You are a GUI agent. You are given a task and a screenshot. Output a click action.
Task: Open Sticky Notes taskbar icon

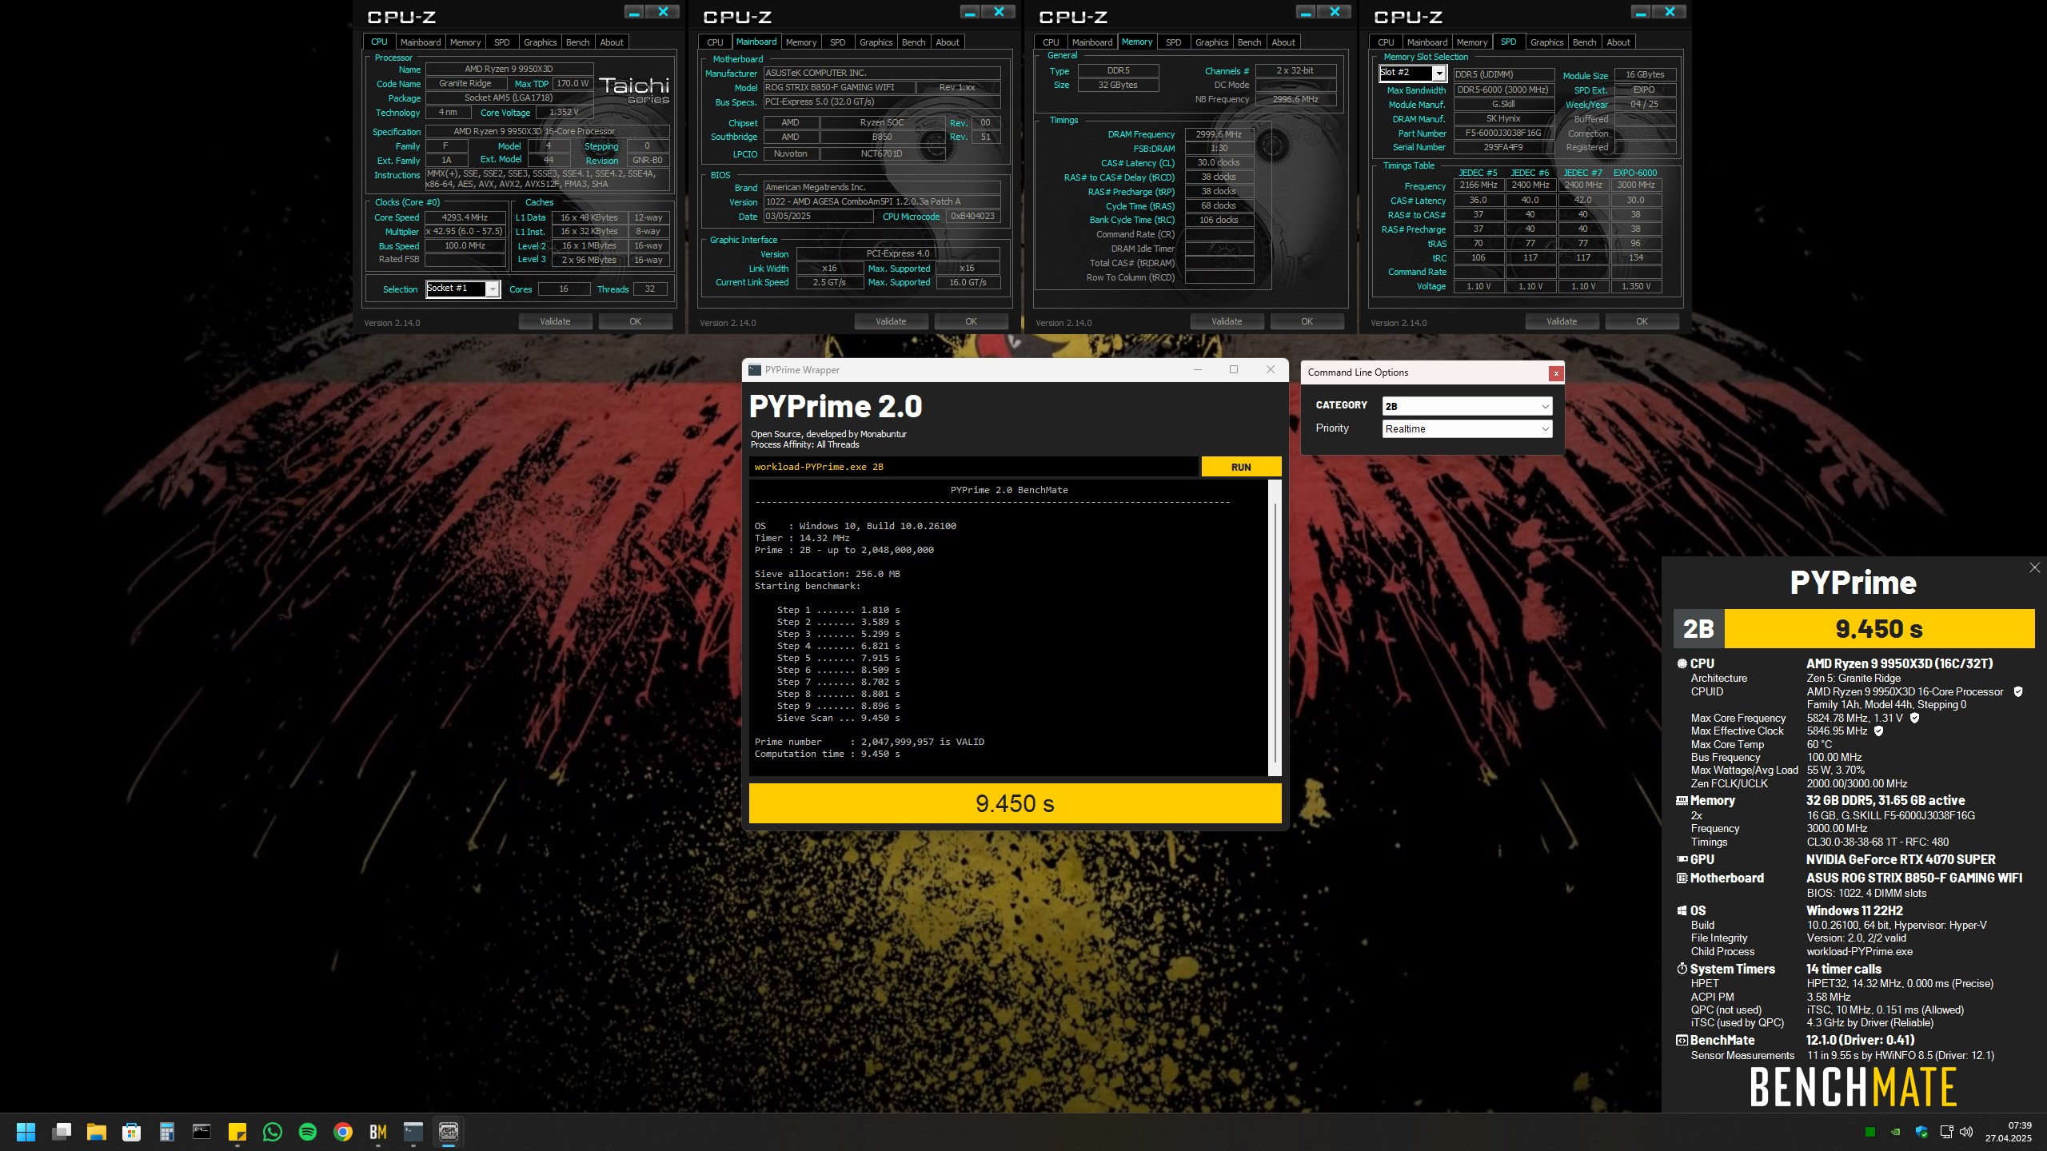pyautogui.click(x=237, y=1132)
